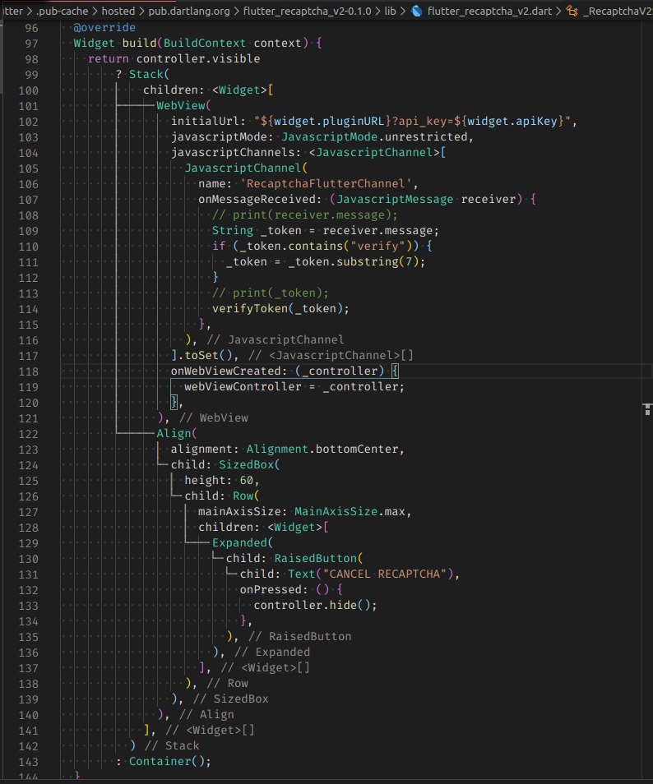Open the pub.dartlang.org breadcrumb segment
Screen dimensions: 653x784
point(189,11)
